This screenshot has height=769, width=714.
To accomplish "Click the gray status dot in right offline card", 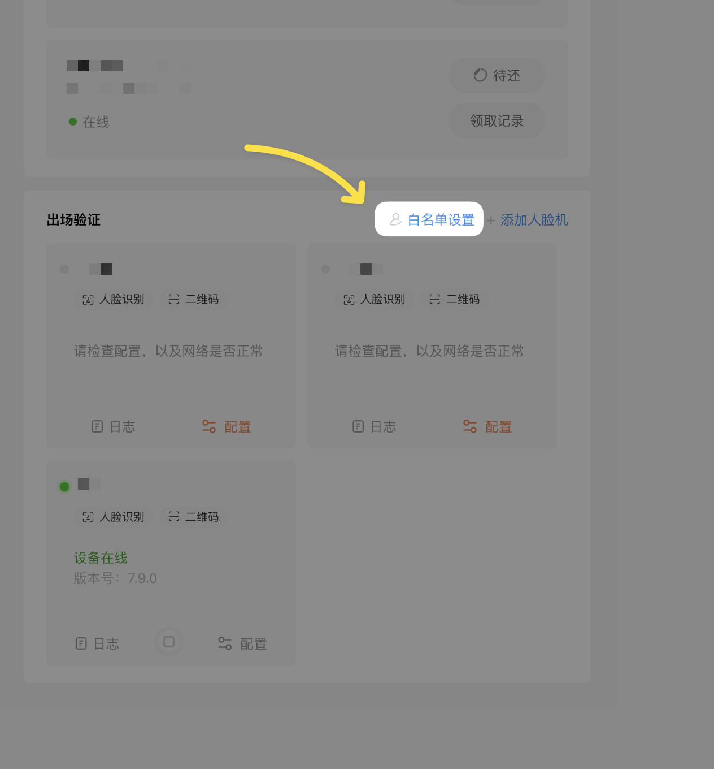I will click(325, 269).
